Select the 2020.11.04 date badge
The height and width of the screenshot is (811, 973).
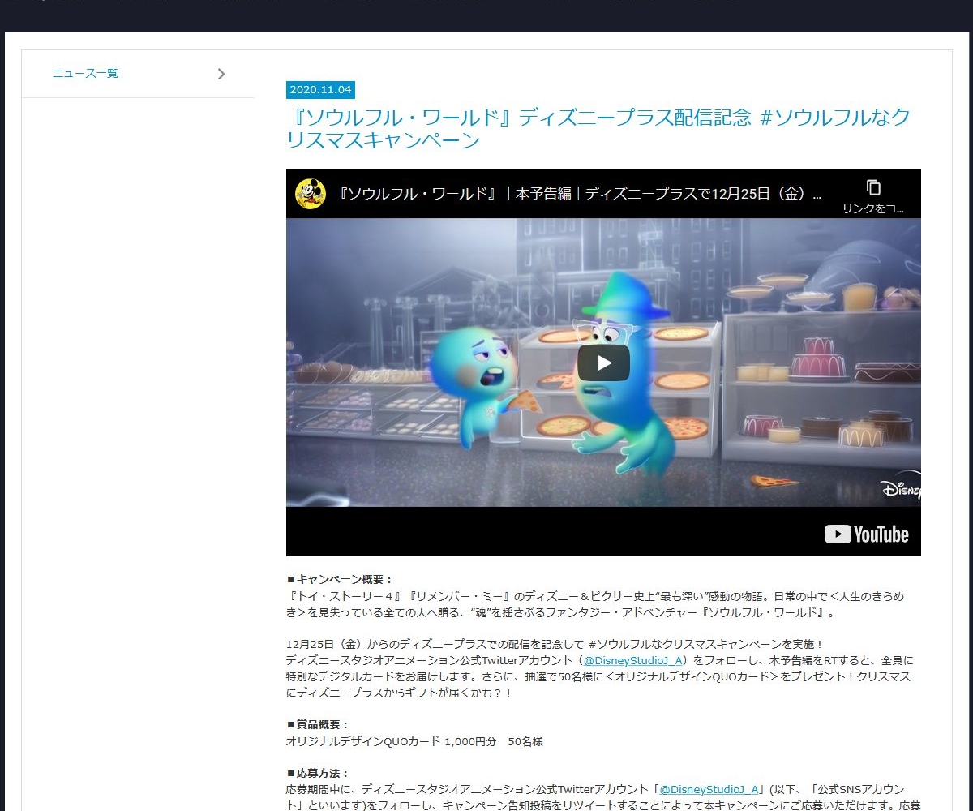[x=320, y=90]
